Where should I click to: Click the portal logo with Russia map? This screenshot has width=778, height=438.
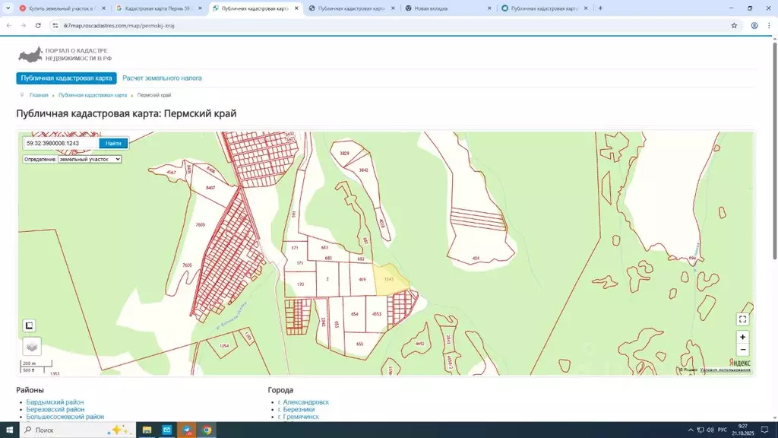(30, 55)
